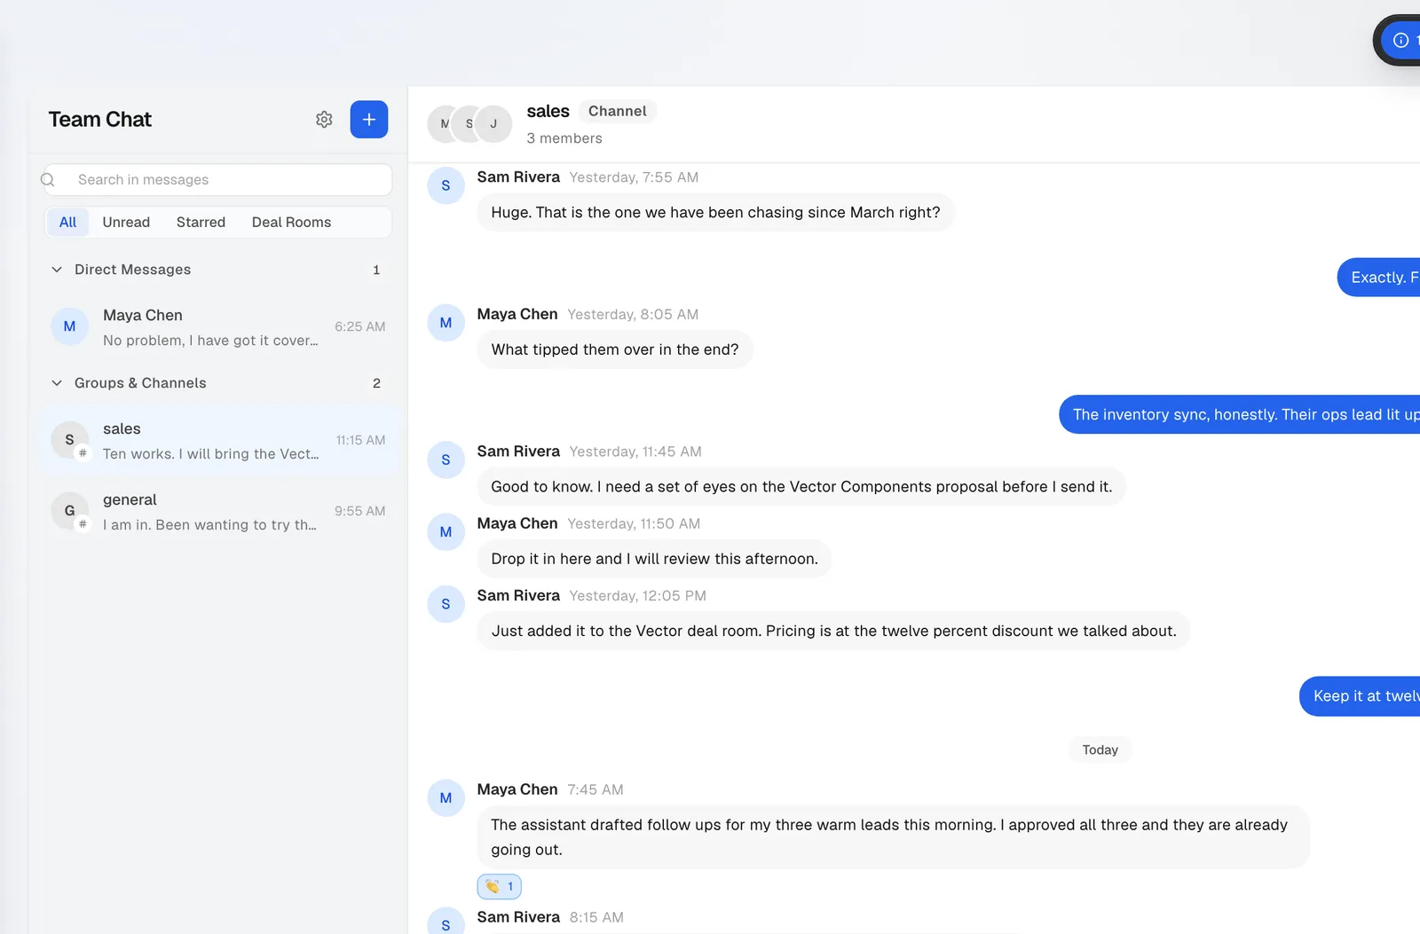The image size is (1420, 934).
Task: Toggle the clapping reaction on Maya's message
Action: (500, 886)
